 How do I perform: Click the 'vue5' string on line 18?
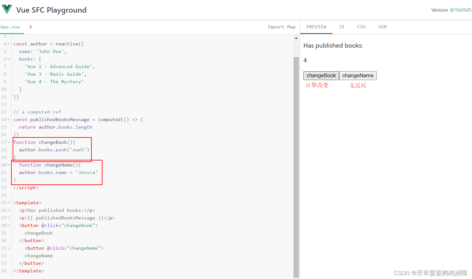click(78, 150)
